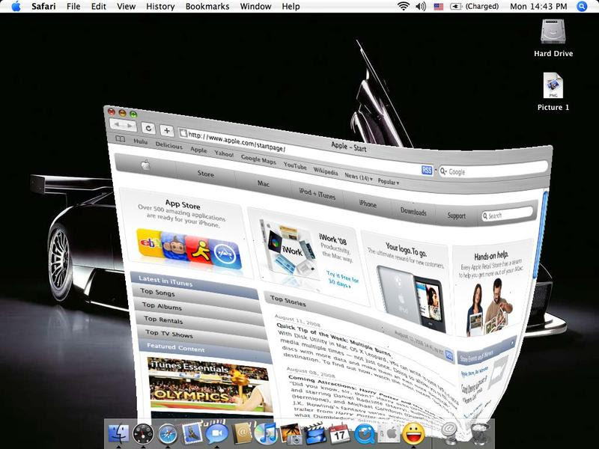Open the Google search magnifier dropdown

click(443, 171)
